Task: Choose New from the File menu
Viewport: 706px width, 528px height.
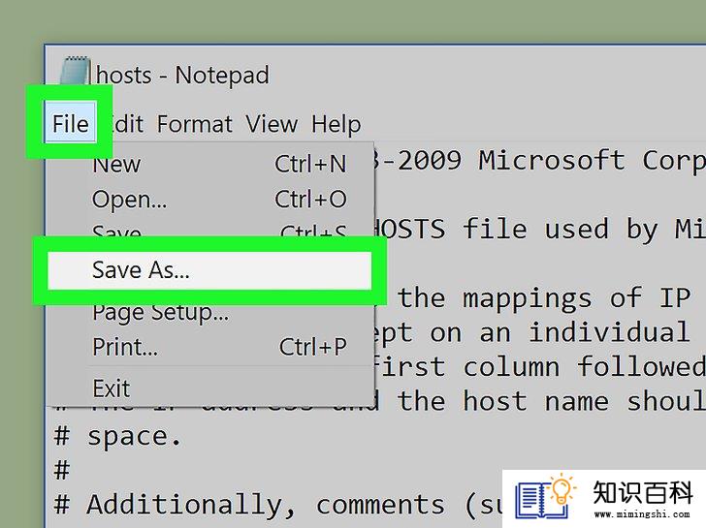Action: click(x=218, y=164)
